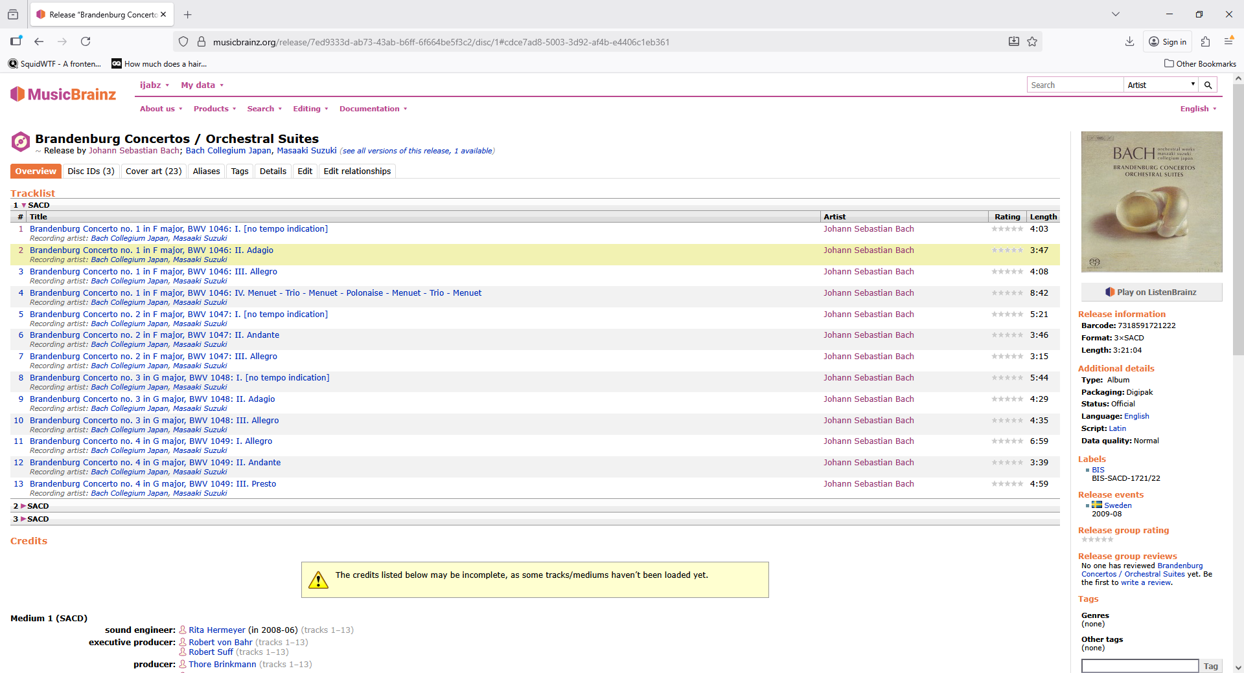Open the English language dropdown
1244x673 pixels.
1198,109
